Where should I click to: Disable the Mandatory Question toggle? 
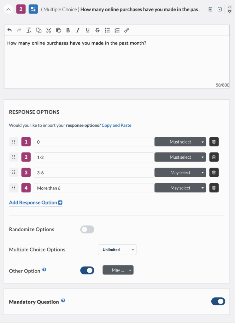click(x=218, y=302)
